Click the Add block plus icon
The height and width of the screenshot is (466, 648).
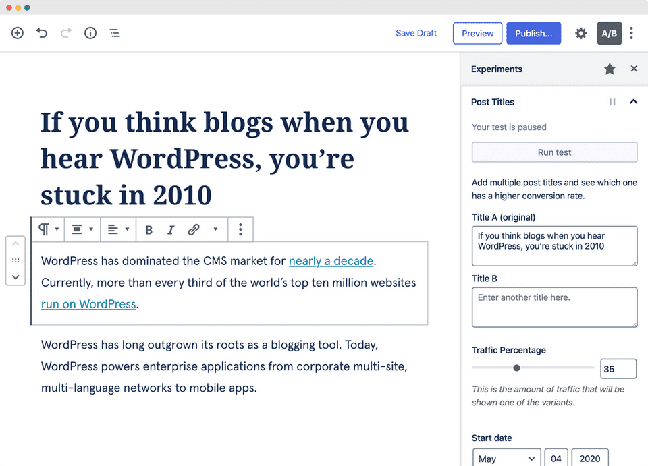click(x=18, y=33)
